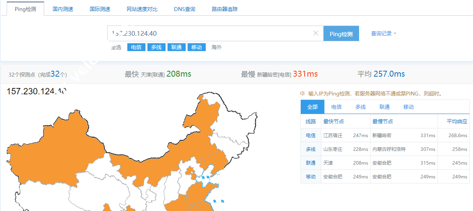Click 移动 row label in table
Viewport: 473px width, 211px height.
tap(311, 176)
